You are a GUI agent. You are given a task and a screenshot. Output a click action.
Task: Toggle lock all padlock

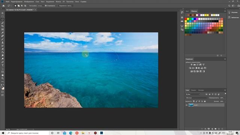[205, 101]
